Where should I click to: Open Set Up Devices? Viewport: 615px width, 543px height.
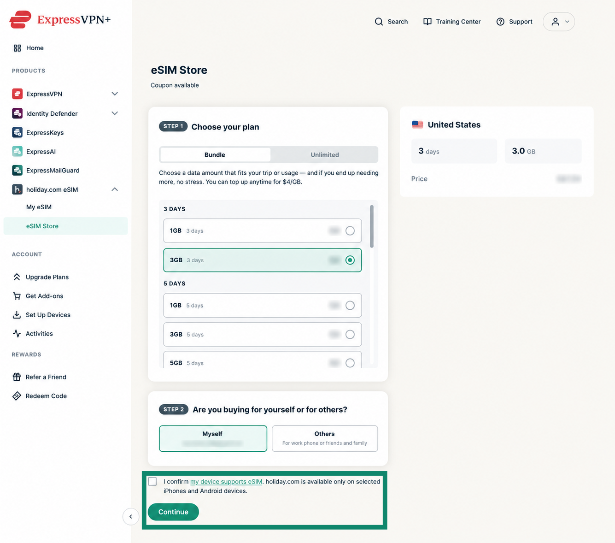(48, 315)
